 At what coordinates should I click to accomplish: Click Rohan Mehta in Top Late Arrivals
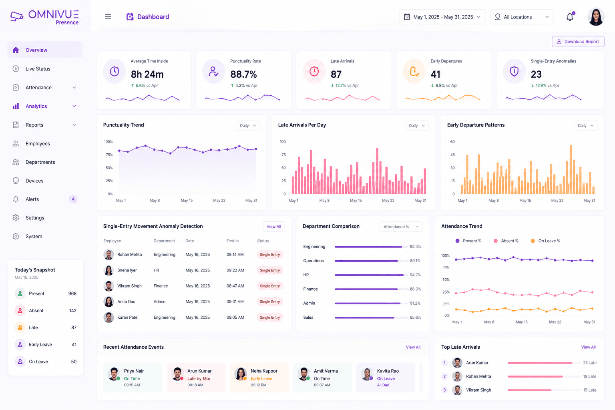pyautogui.click(x=478, y=376)
